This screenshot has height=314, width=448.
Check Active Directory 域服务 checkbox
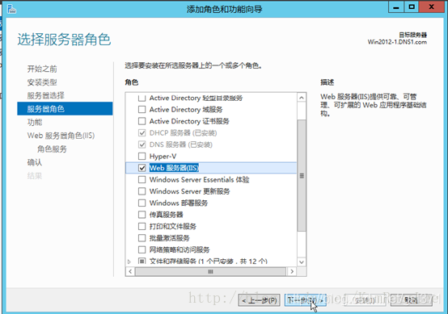(142, 110)
